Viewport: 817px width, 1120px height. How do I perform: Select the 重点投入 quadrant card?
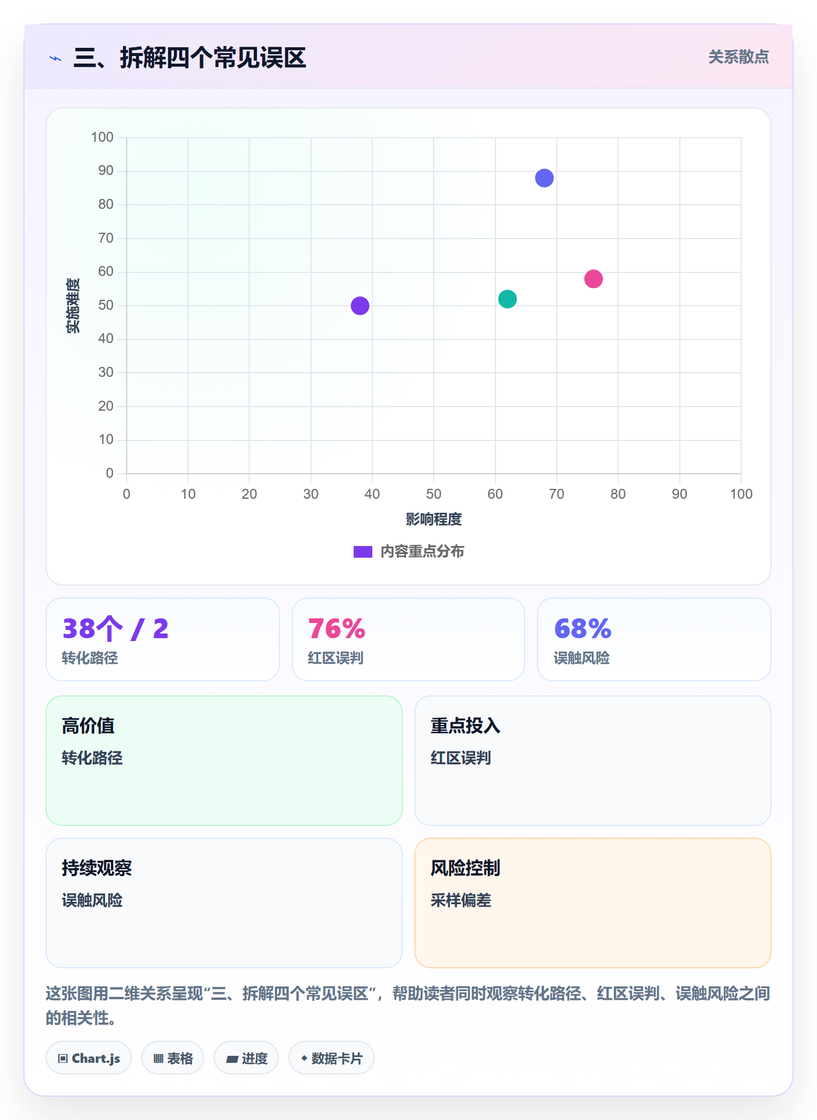pos(593,761)
